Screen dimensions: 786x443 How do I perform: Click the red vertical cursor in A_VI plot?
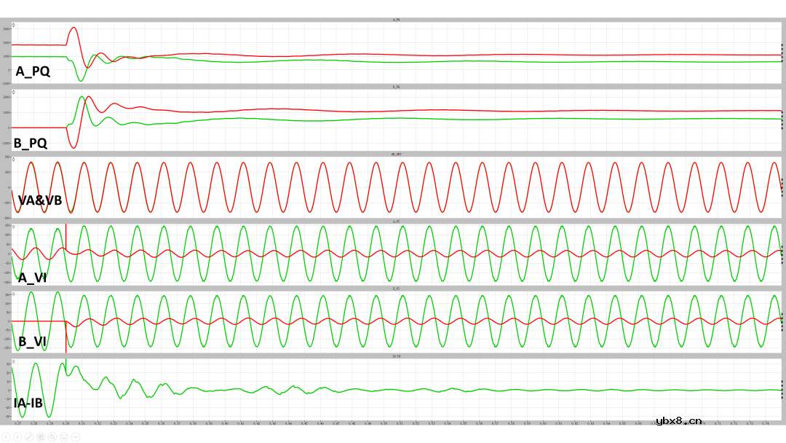coord(66,237)
